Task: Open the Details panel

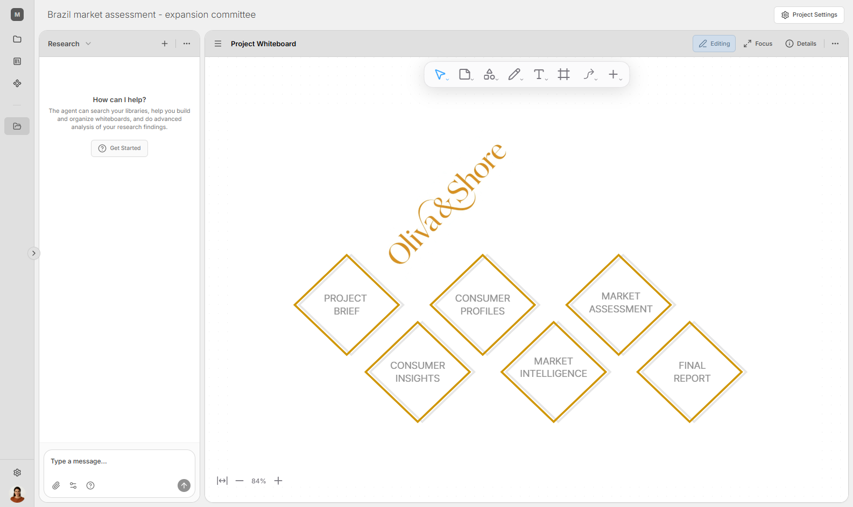Action: coord(801,44)
